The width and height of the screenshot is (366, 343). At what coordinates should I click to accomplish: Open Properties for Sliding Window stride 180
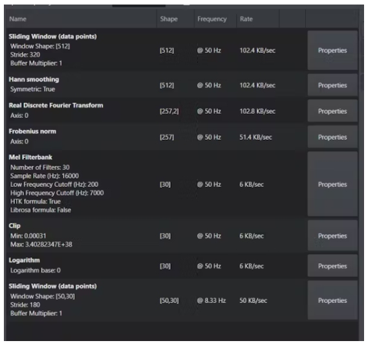332,300
